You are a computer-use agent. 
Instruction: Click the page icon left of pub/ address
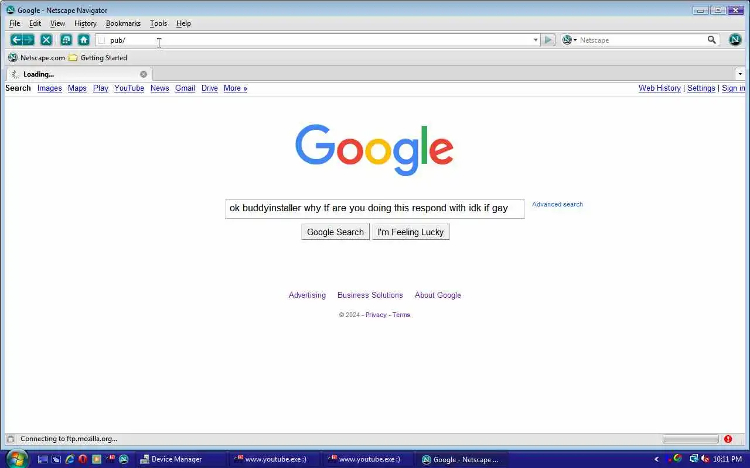click(x=102, y=40)
